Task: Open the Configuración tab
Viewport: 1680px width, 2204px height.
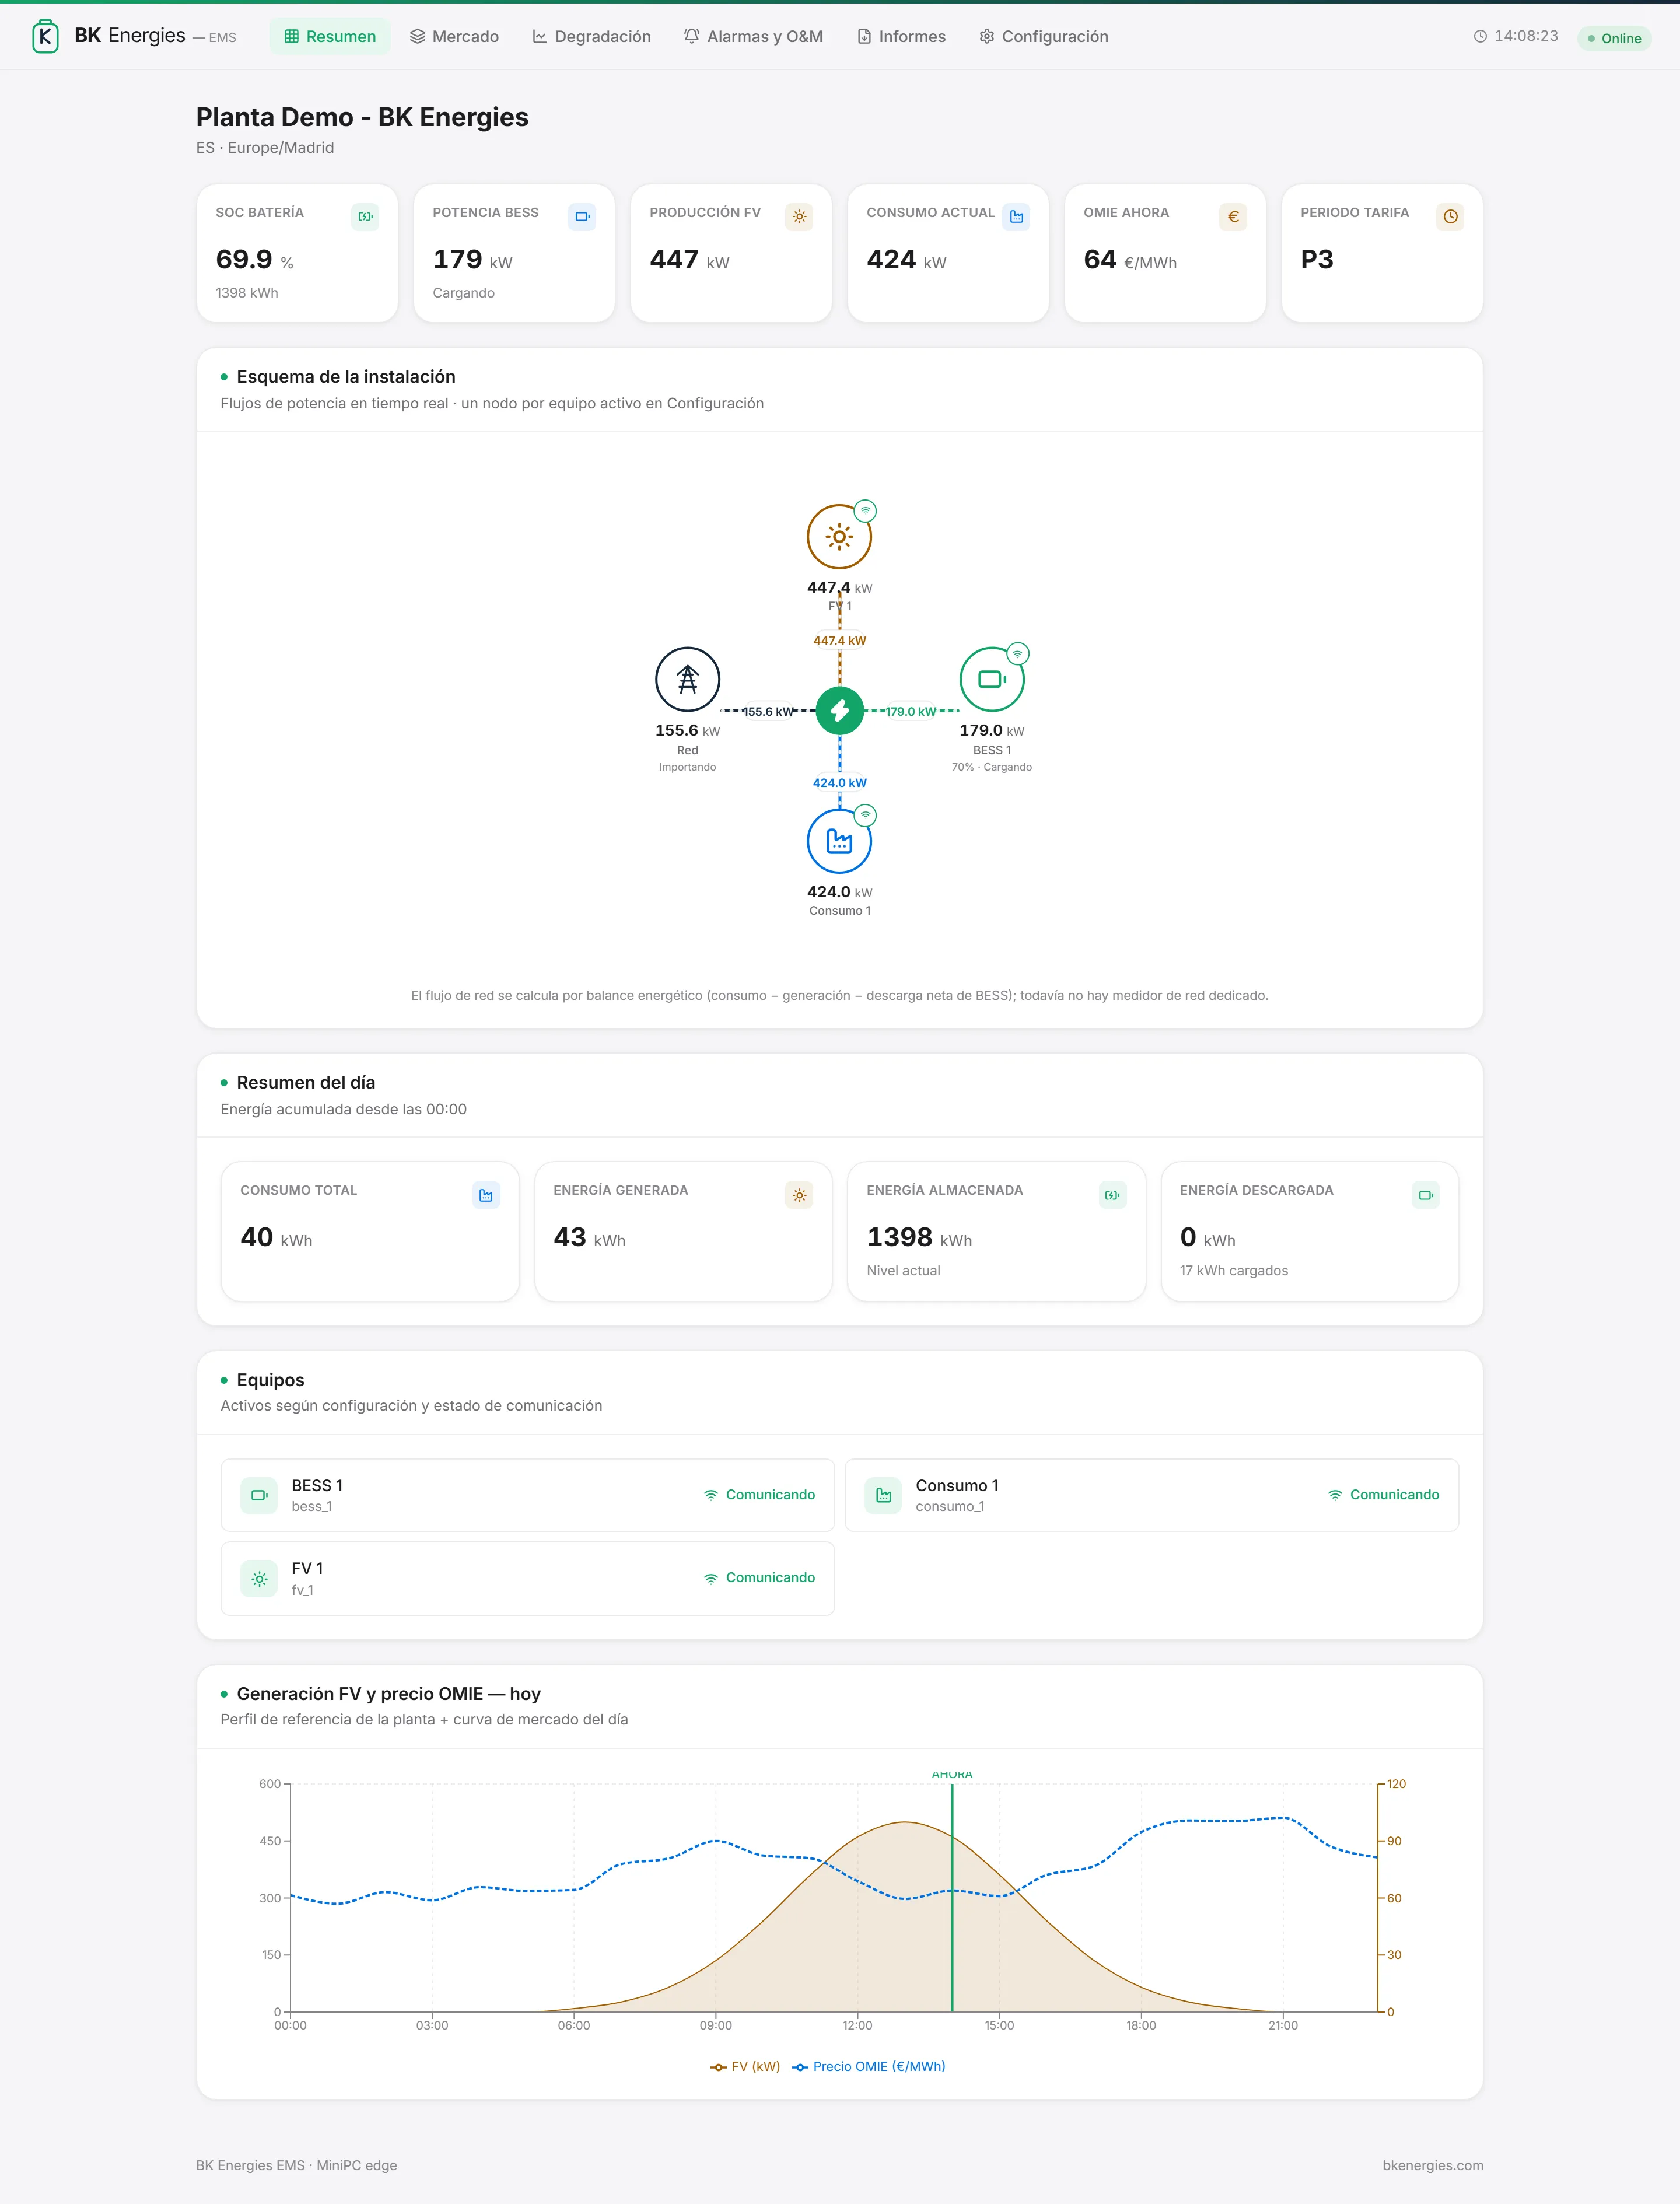Action: tap(1043, 36)
